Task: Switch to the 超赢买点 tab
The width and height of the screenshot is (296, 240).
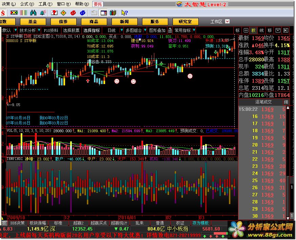Action: (x=99, y=223)
